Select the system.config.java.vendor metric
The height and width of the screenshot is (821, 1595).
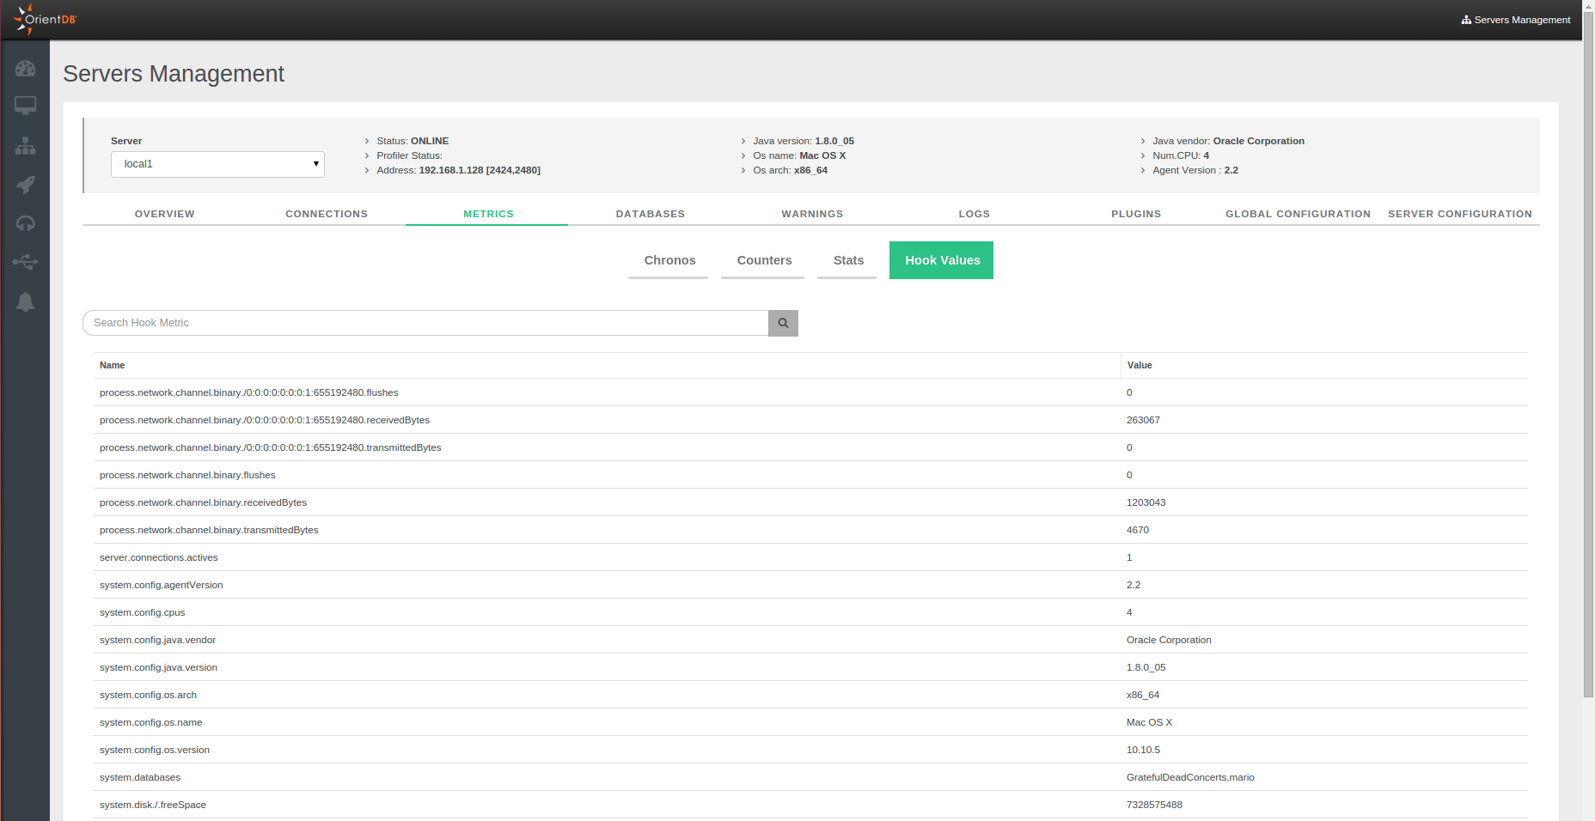tap(158, 640)
